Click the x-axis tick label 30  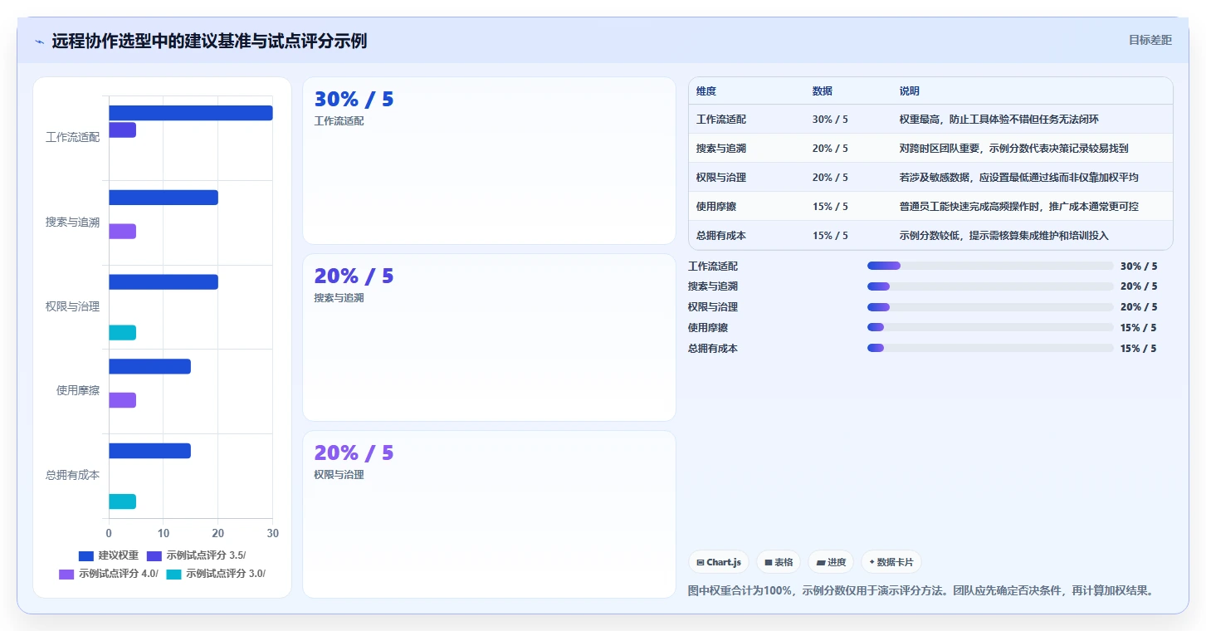[273, 533]
